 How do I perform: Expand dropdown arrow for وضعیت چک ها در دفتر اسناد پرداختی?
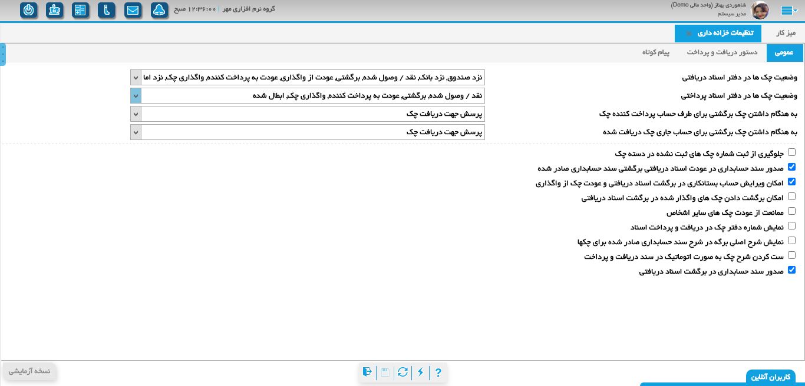pyautogui.click(x=136, y=96)
